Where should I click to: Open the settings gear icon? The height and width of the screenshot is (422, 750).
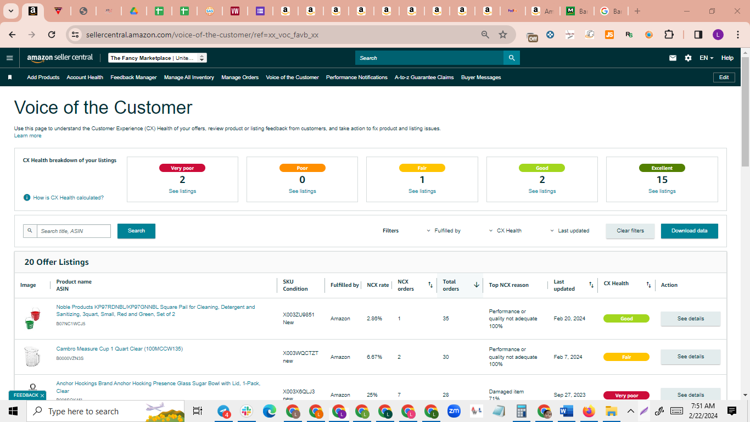[x=688, y=58]
